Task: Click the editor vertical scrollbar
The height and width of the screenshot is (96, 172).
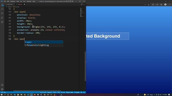Action: [x=85, y=66]
